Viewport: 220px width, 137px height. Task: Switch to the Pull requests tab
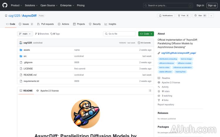[x=45, y=24]
